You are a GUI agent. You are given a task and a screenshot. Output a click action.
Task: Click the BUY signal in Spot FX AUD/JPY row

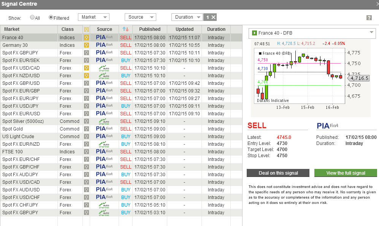[x=126, y=175]
